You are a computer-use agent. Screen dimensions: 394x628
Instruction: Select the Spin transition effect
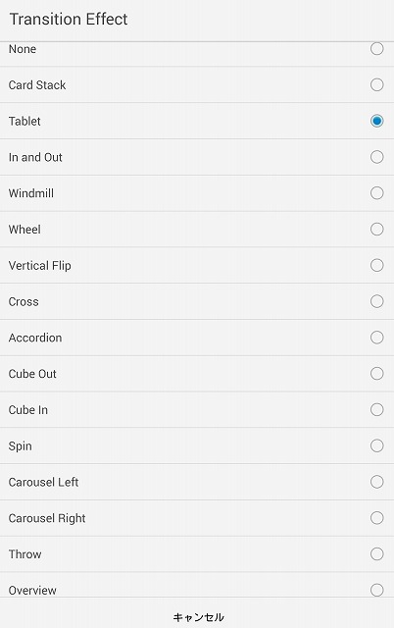pos(197,445)
